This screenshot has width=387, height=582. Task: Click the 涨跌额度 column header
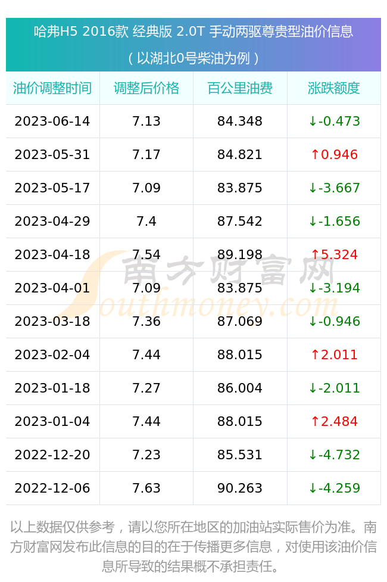point(334,88)
